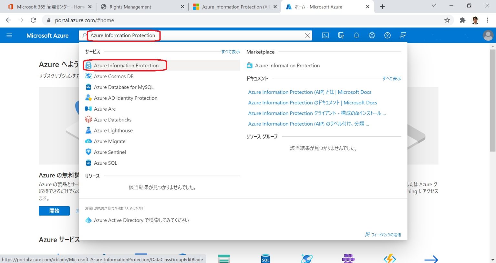Open Chrome three-dot menu
The width and height of the screenshot is (496, 263).
[488, 20]
